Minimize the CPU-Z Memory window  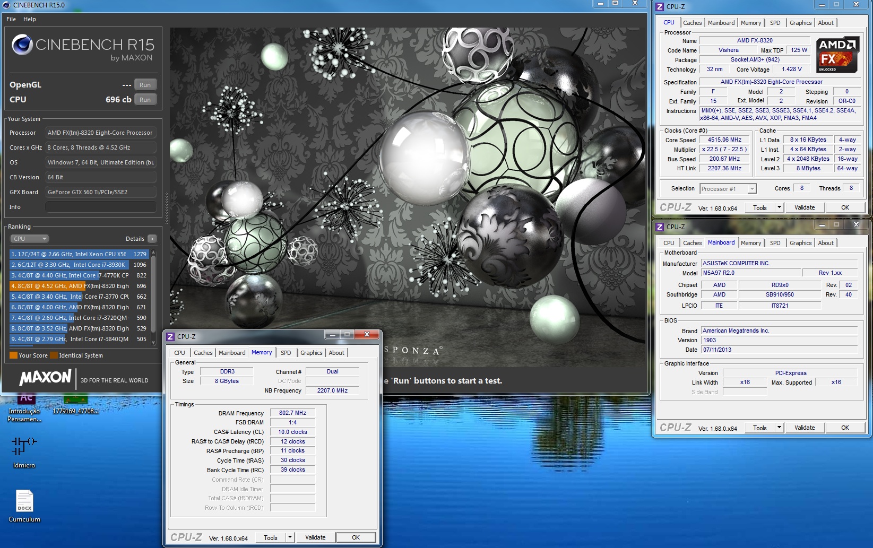[332, 335]
